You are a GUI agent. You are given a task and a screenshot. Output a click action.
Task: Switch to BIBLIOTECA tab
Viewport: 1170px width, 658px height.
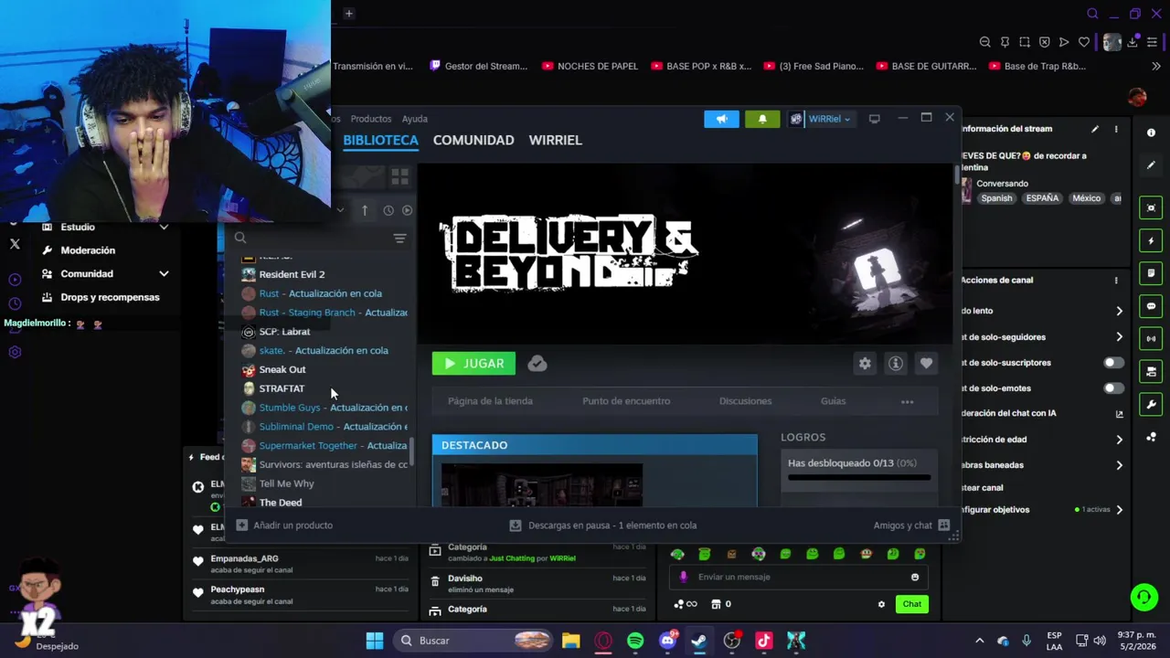click(380, 140)
